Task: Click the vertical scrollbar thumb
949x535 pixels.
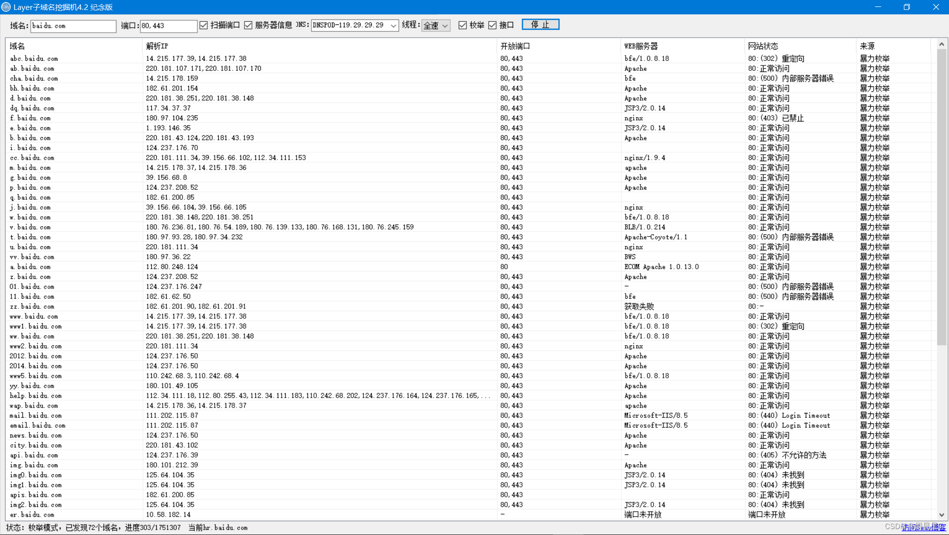Action: tap(942, 197)
